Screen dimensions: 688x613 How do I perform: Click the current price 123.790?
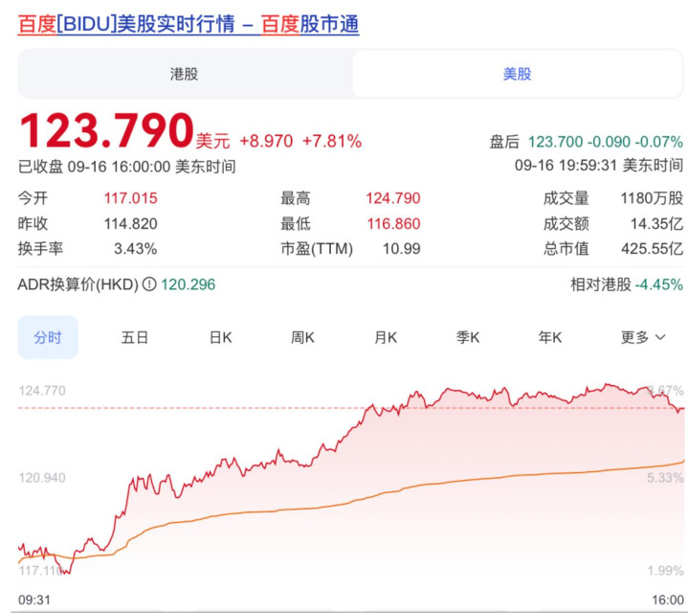click(106, 130)
